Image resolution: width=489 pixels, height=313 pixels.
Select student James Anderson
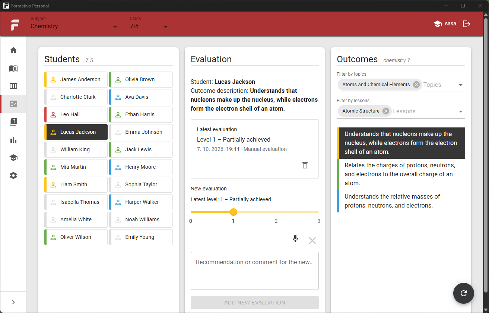pos(76,79)
